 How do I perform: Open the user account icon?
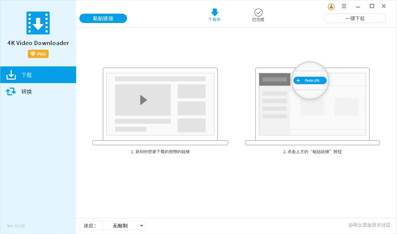click(331, 7)
